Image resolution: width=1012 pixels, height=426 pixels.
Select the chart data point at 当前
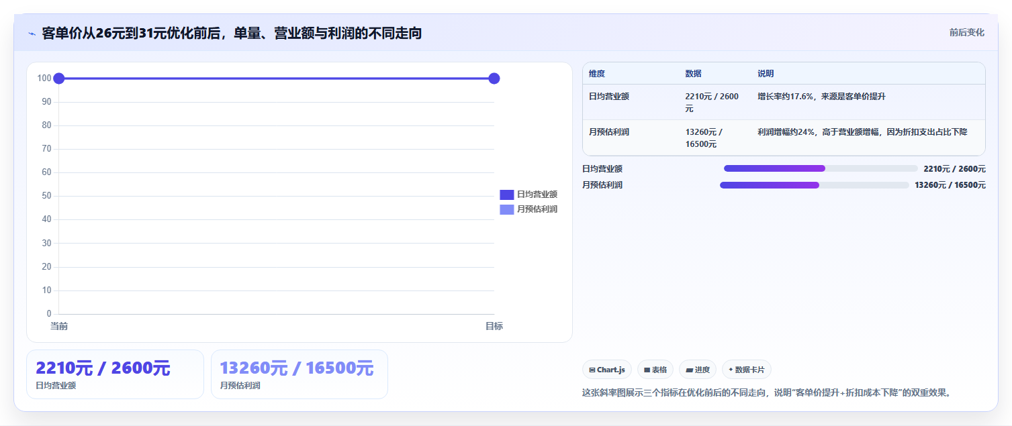58,78
